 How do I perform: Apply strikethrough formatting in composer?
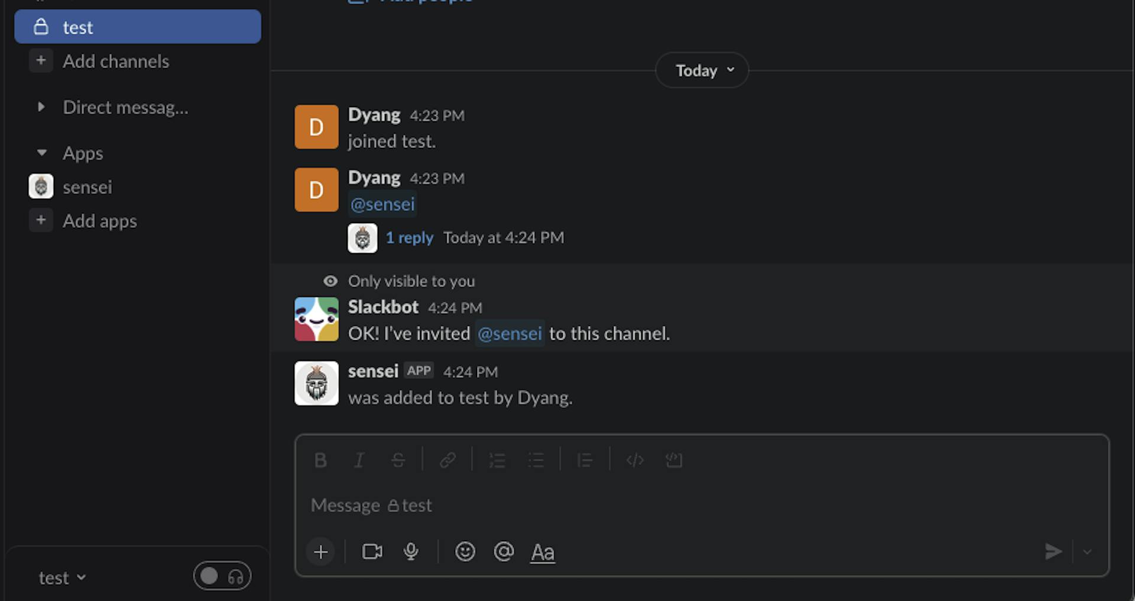pos(398,460)
